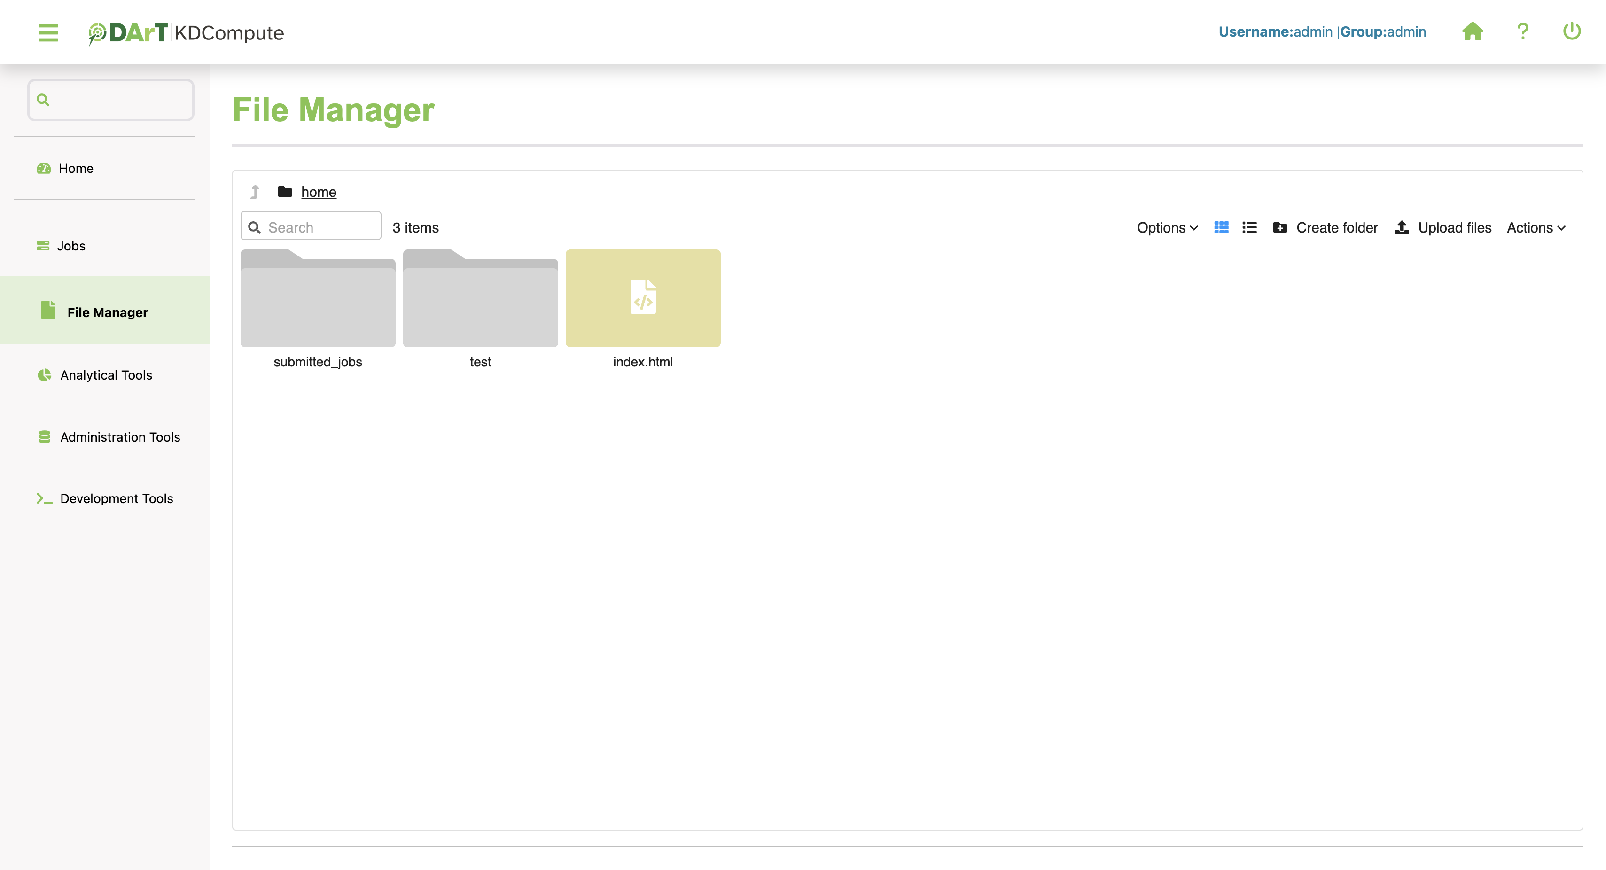This screenshot has height=870, width=1606.
Task: Open the hamburger menu icon
Action: click(x=48, y=32)
